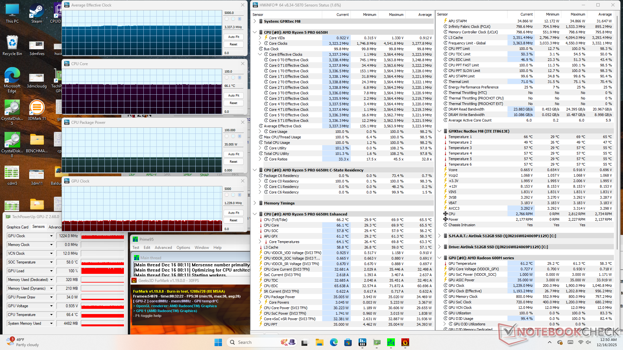Image resolution: width=623 pixels, height=350 pixels.
Task: Open the GPU Clock sensor dropdown in GPU-Z
Action: point(51,236)
